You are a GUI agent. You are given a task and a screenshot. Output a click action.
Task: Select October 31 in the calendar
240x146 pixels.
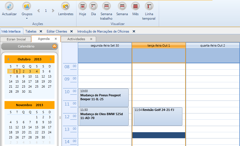30,92
